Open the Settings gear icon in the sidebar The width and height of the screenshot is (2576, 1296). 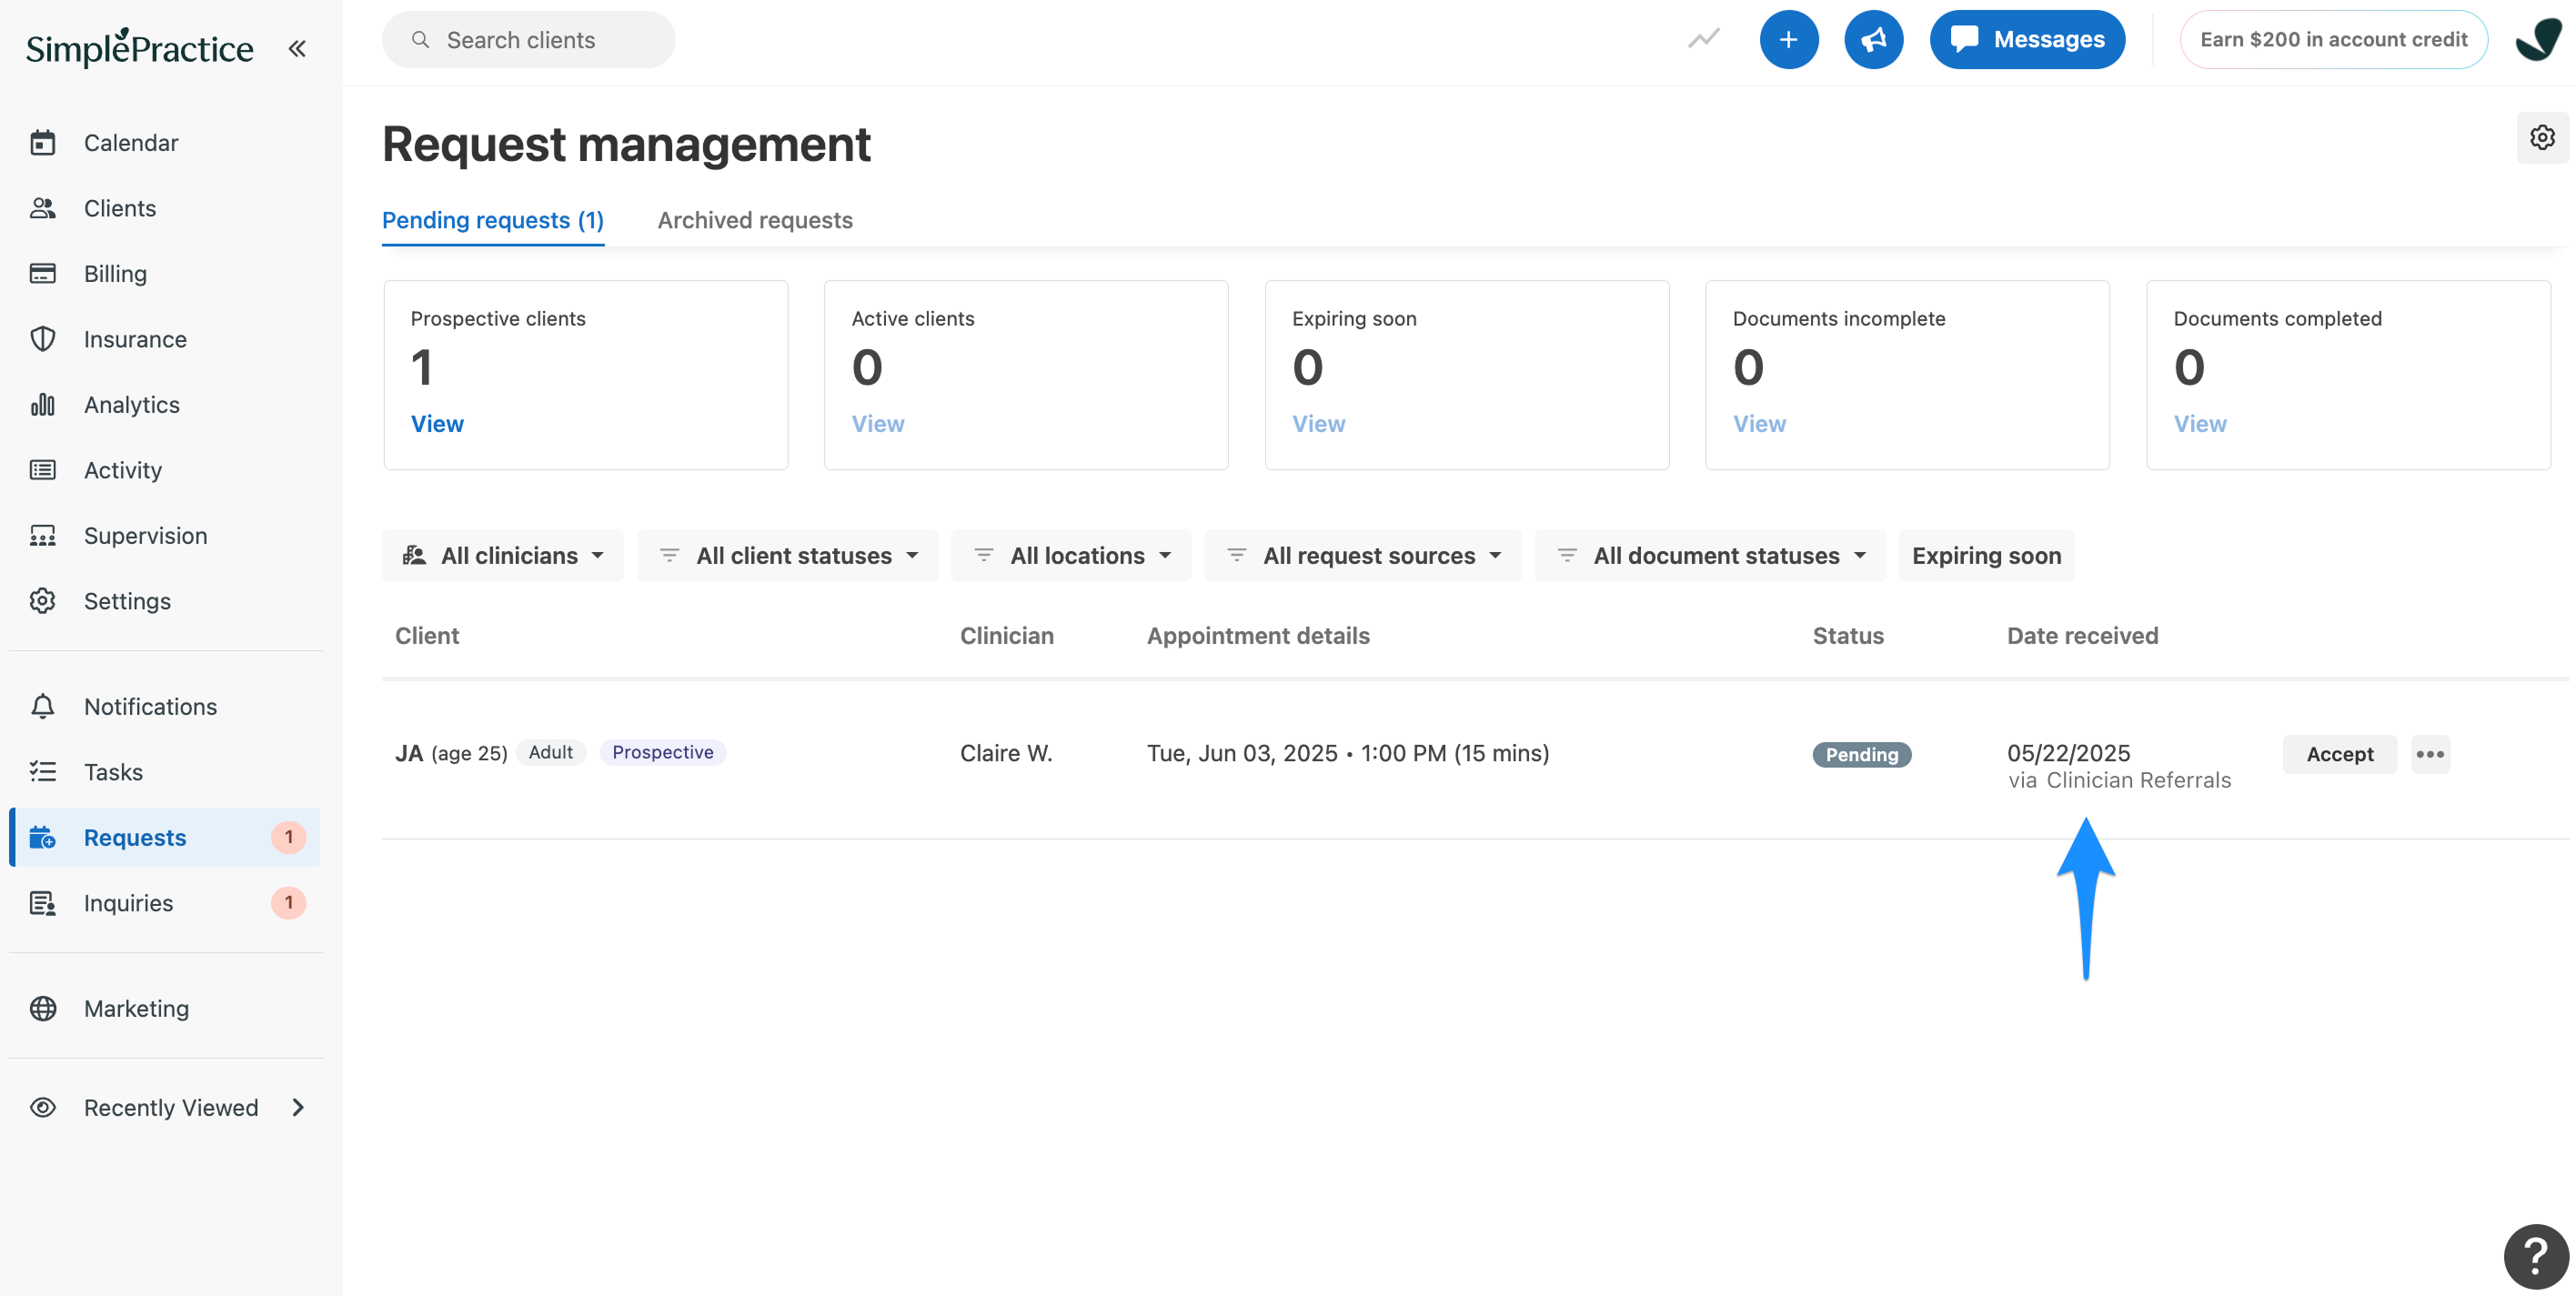pyautogui.click(x=42, y=601)
